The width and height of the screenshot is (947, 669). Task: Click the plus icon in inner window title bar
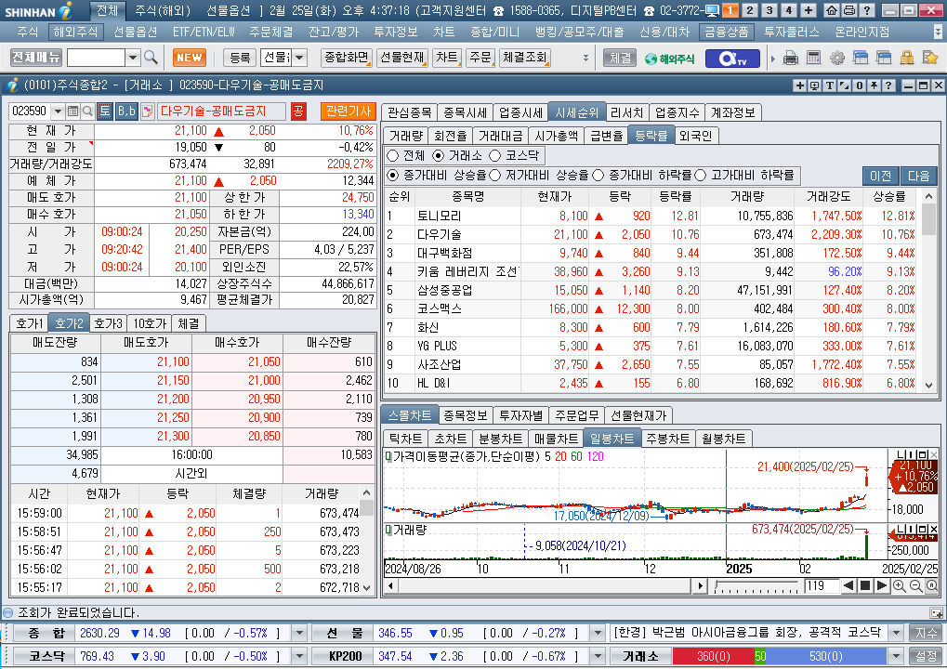799,85
